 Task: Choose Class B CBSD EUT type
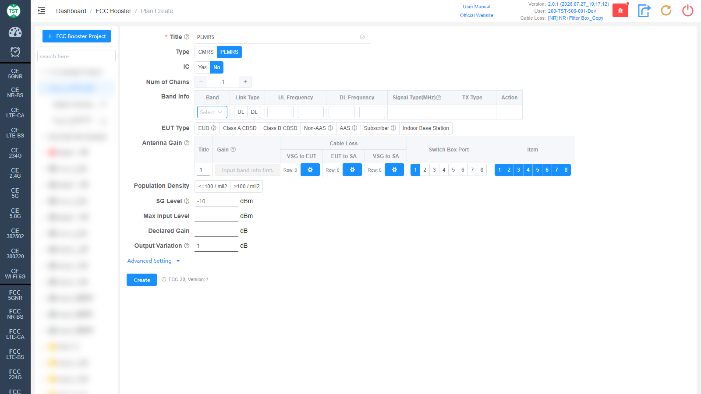[x=280, y=128]
